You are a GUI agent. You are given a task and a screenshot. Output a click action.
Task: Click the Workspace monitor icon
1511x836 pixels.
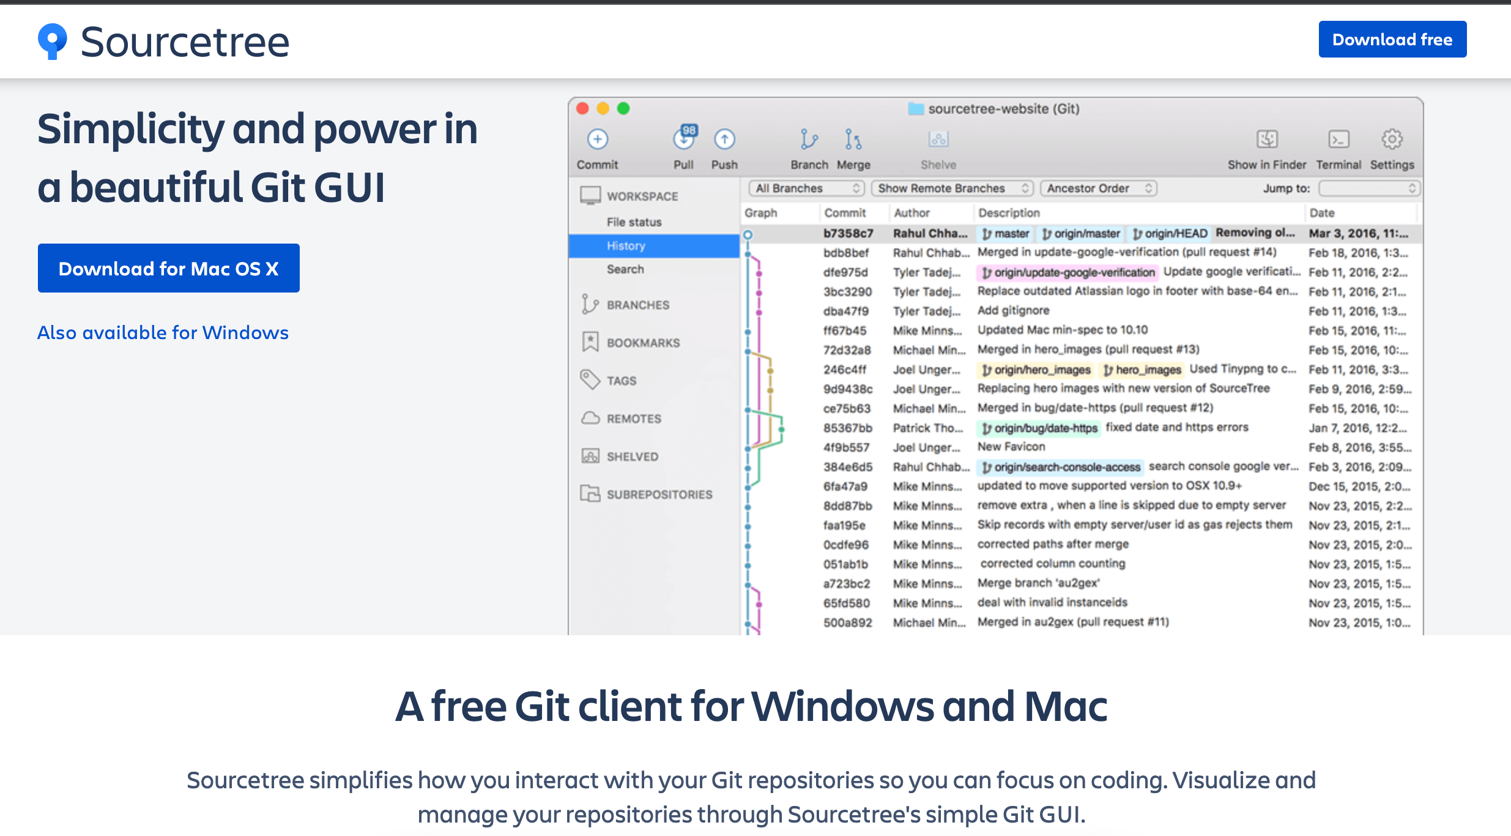(x=590, y=196)
